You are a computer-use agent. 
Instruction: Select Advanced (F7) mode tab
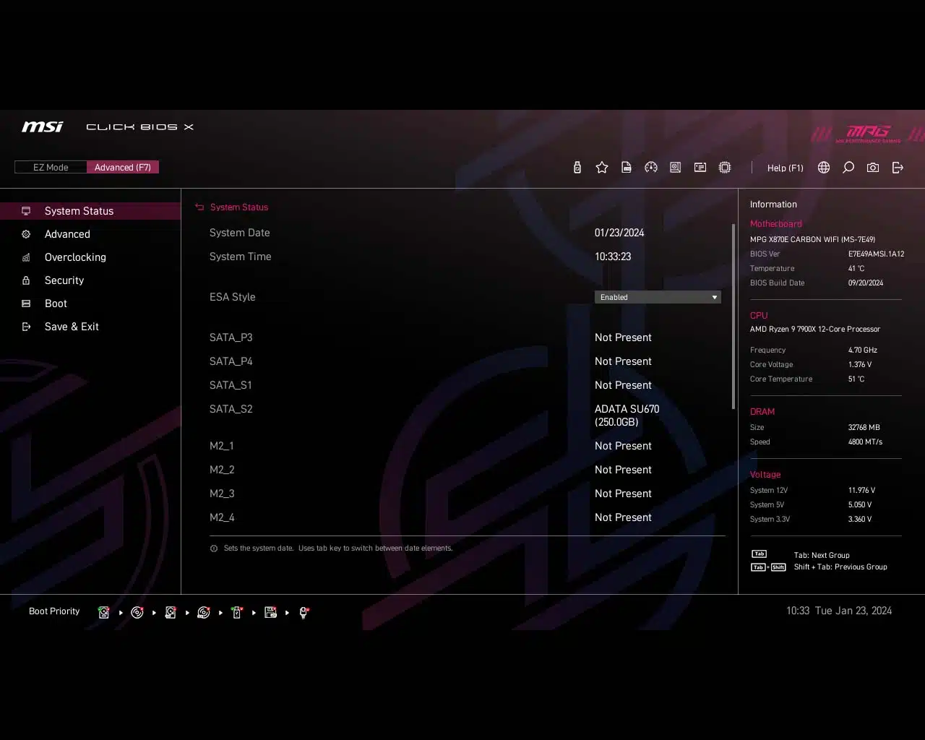point(123,167)
